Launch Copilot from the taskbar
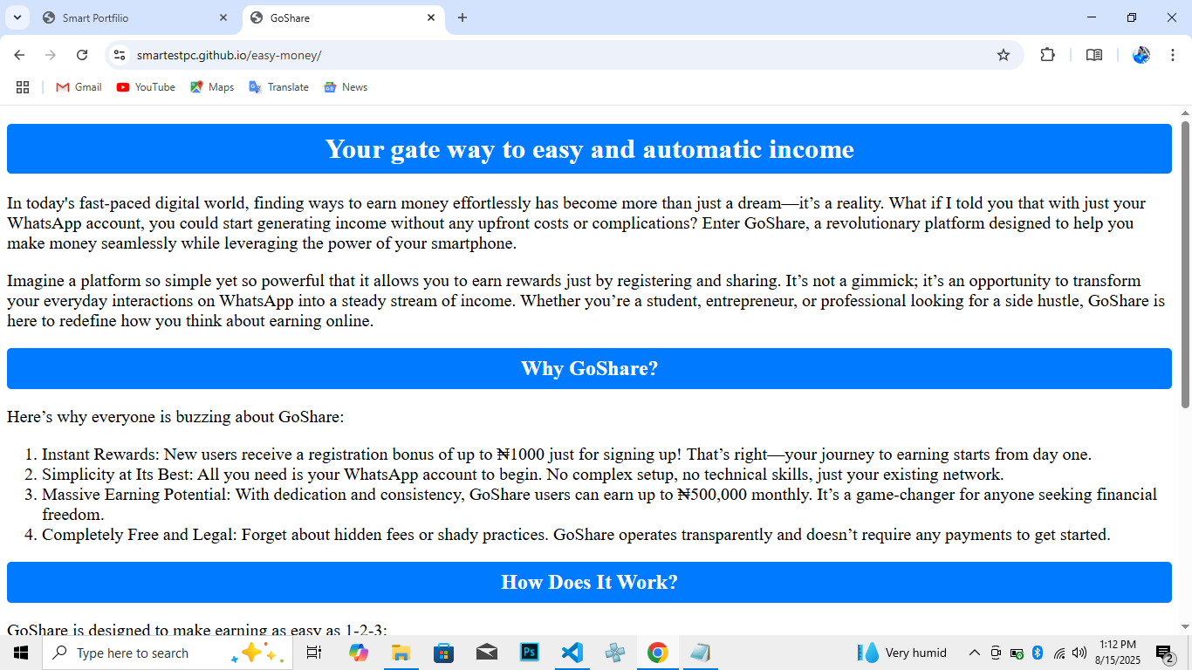 pos(359,653)
